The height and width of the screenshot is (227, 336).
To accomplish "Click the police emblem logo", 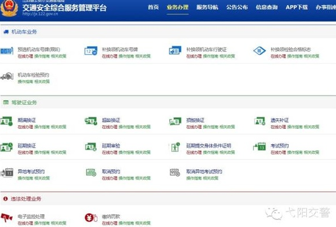I will tap(9, 8).
